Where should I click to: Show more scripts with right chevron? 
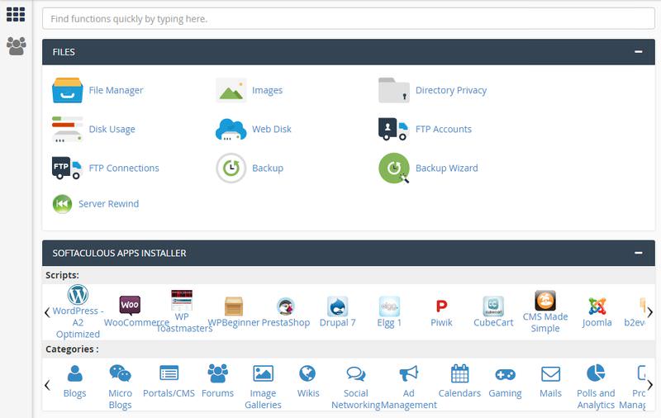pos(650,312)
